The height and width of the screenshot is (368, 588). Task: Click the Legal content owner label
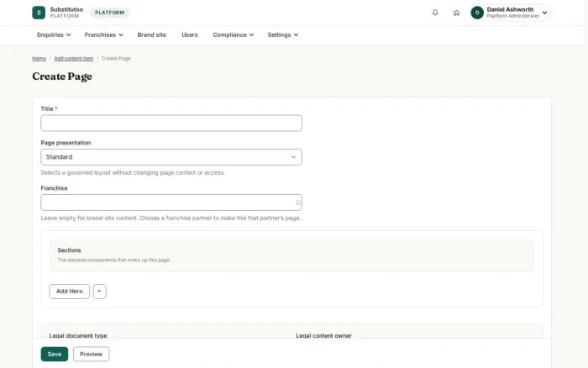[323, 335]
